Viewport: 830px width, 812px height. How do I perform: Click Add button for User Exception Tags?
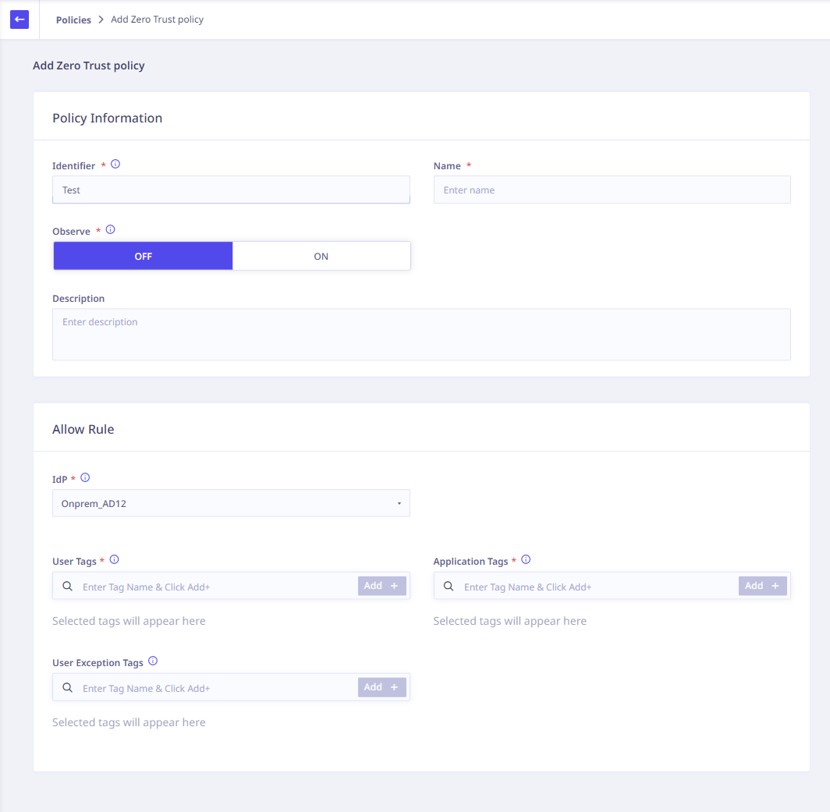[x=381, y=687]
